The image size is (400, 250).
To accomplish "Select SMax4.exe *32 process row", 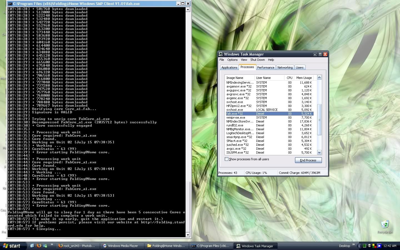I will pos(269,141).
